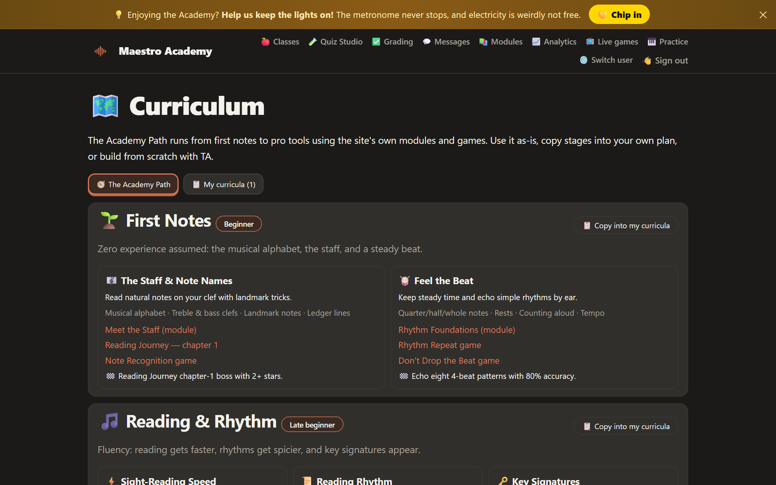776x485 pixels.
Task: Click The Staff & Note Names heading
Action: click(177, 281)
